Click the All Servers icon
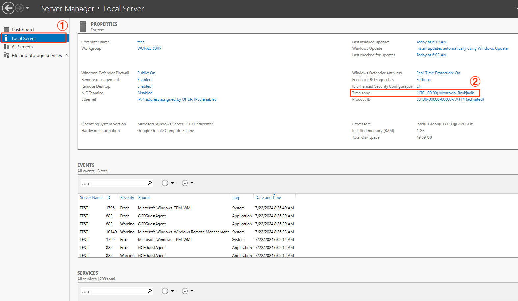 tap(6, 47)
